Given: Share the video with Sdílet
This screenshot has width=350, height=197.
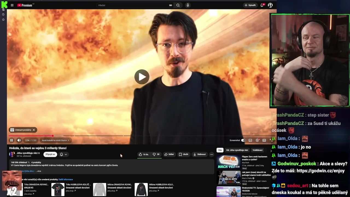Looking at the screenshot, I should [169, 154].
